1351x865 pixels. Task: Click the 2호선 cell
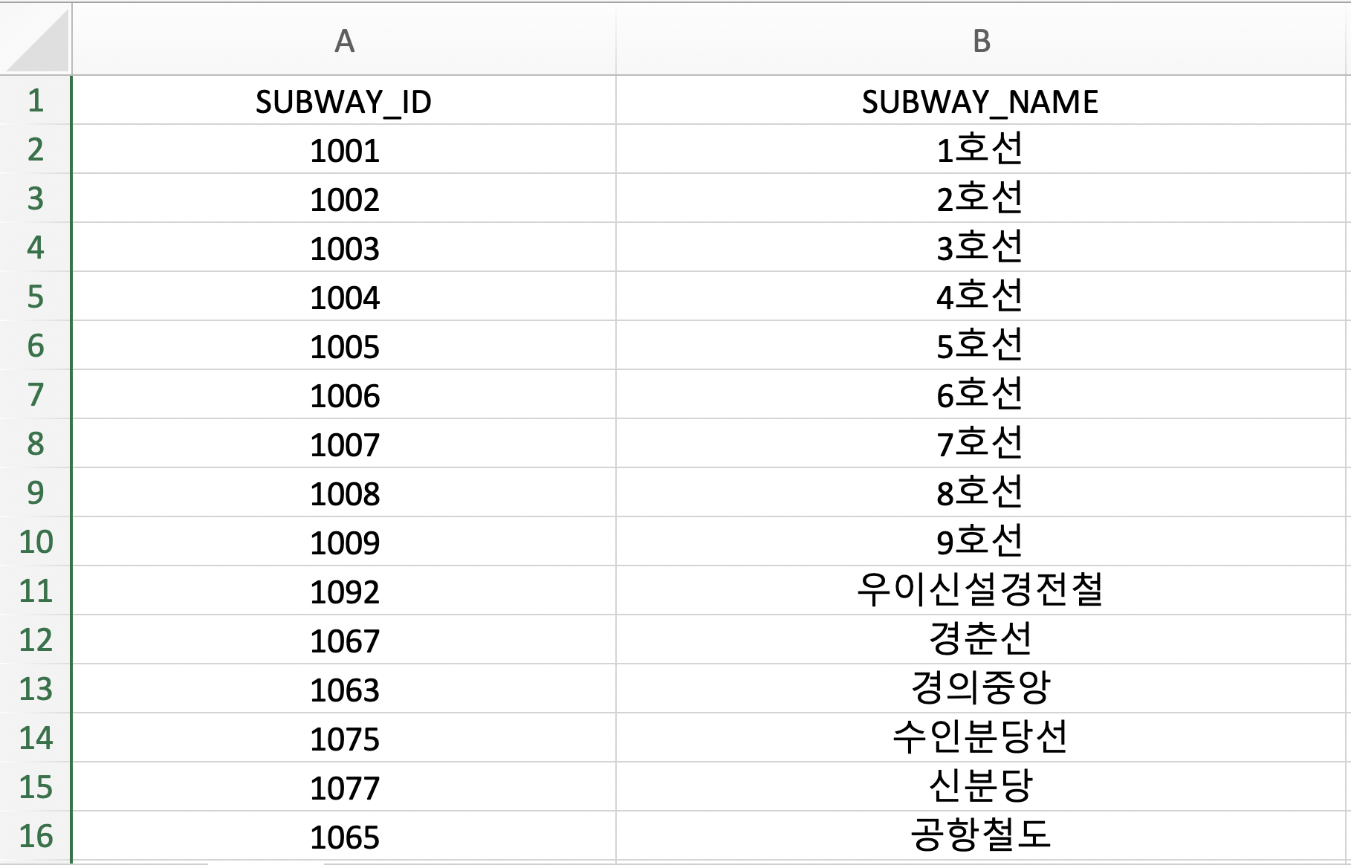[981, 198]
